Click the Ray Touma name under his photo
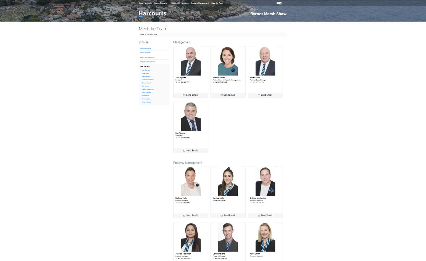The image size is (426, 261). (180, 133)
